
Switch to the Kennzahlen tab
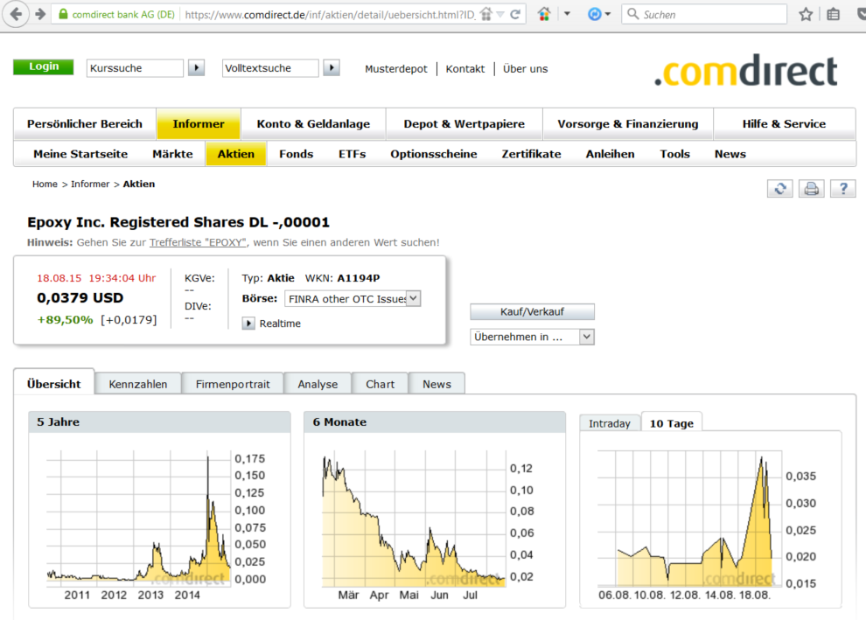pyautogui.click(x=138, y=384)
